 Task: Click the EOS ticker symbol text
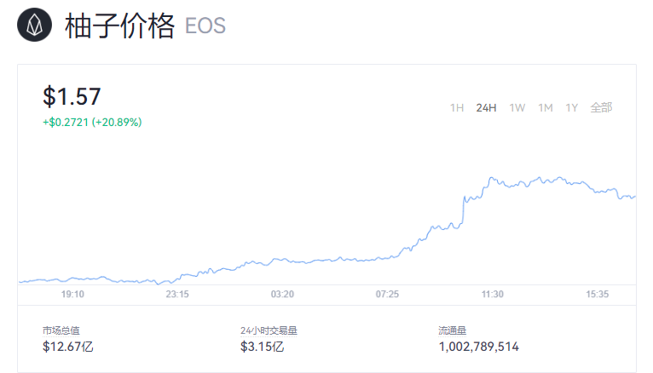click(x=205, y=26)
